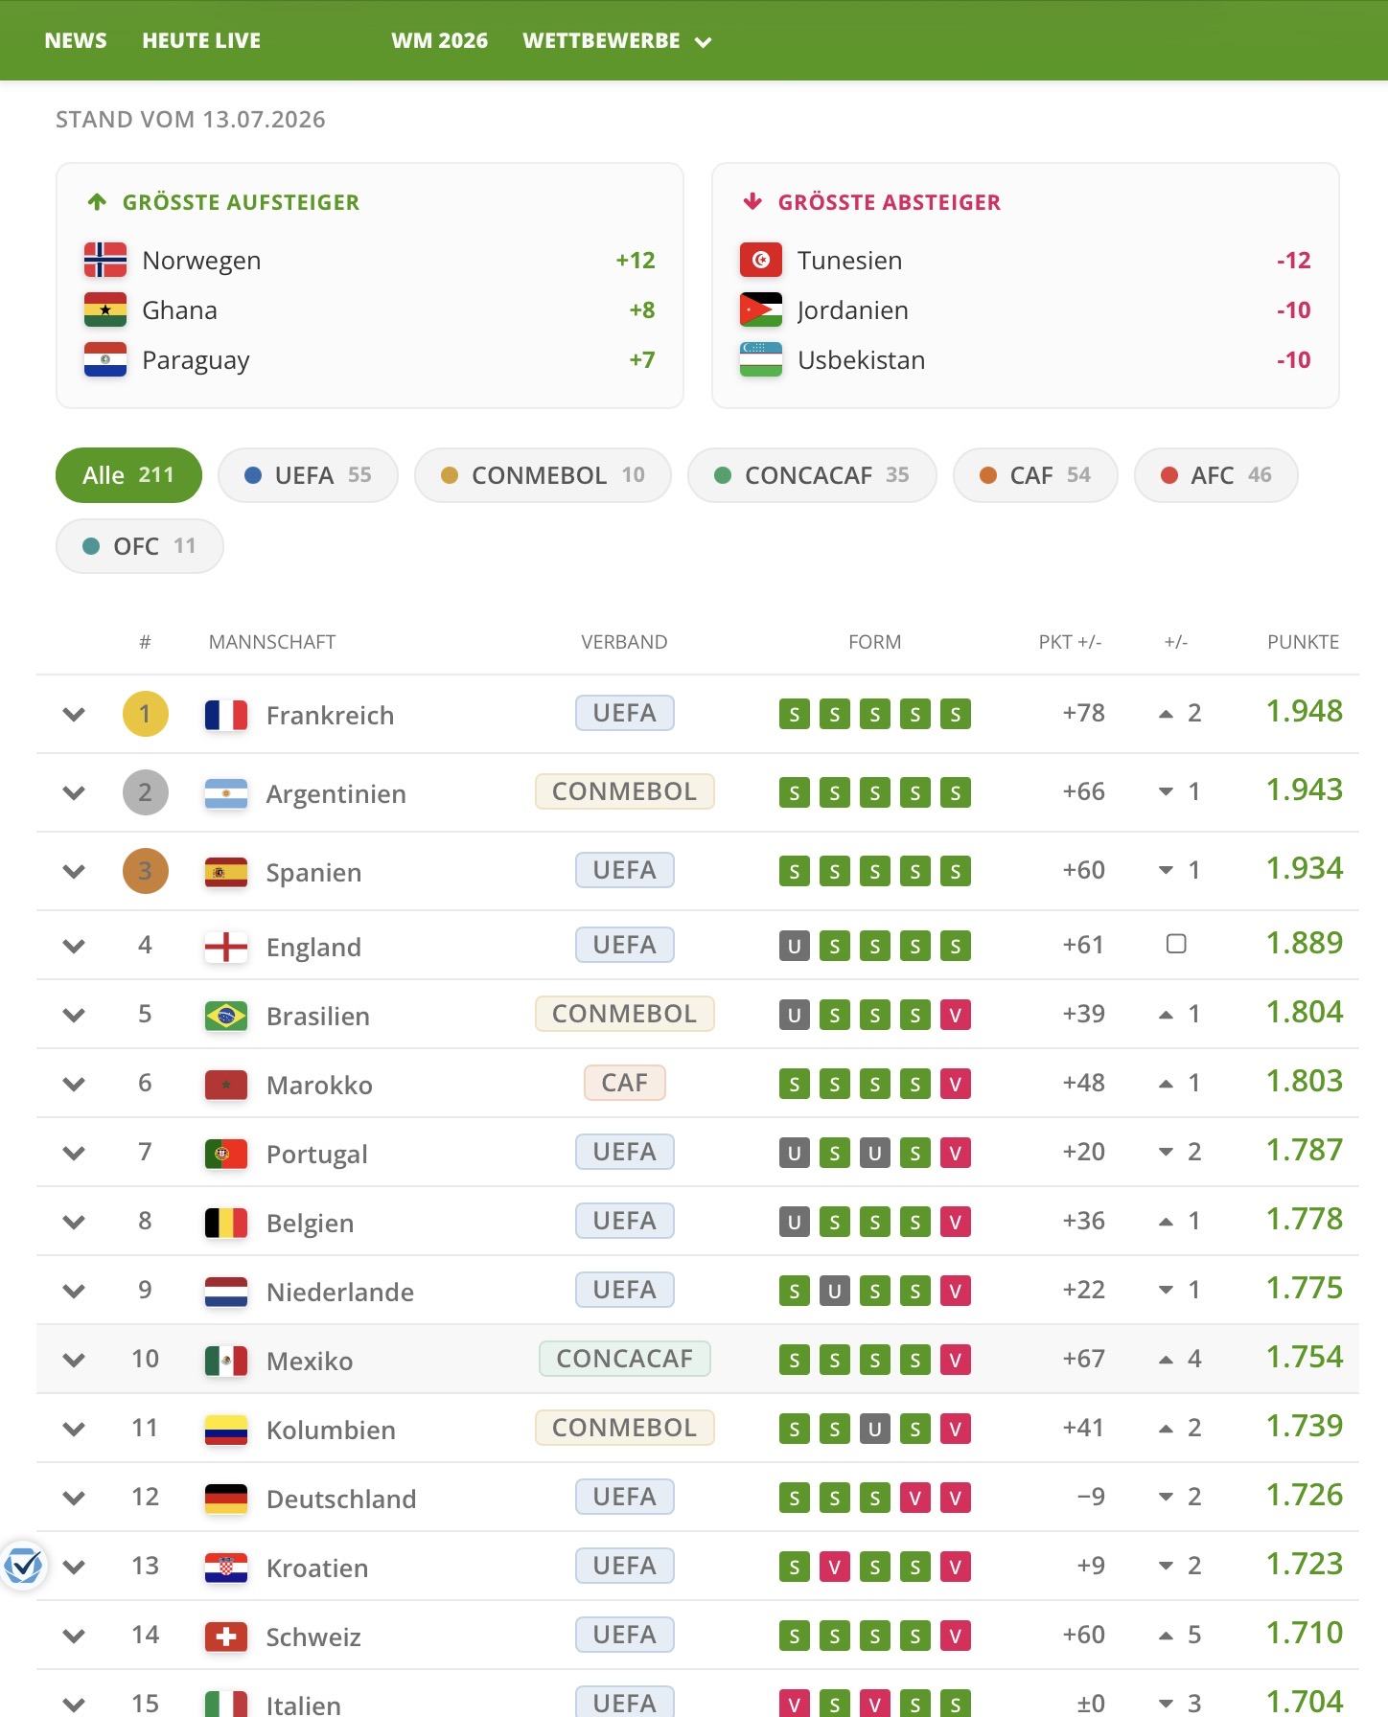Click the gold rank 1 medal badge
Image resolution: width=1388 pixels, height=1717 pixels.
(x=146, y=714)
